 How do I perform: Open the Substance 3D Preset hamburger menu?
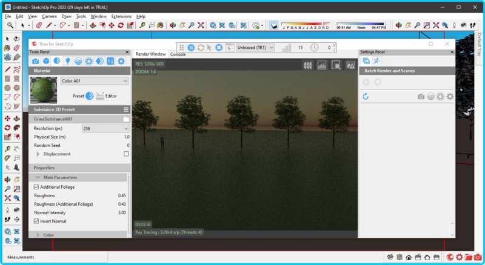126,110
